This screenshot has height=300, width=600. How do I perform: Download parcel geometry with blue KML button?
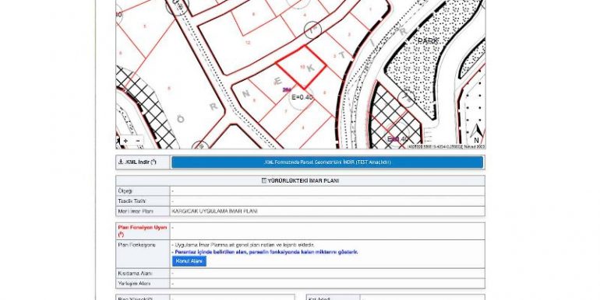point(327,162)
